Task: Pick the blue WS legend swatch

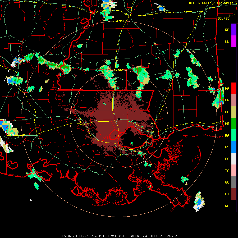Action: click(234, 147)
